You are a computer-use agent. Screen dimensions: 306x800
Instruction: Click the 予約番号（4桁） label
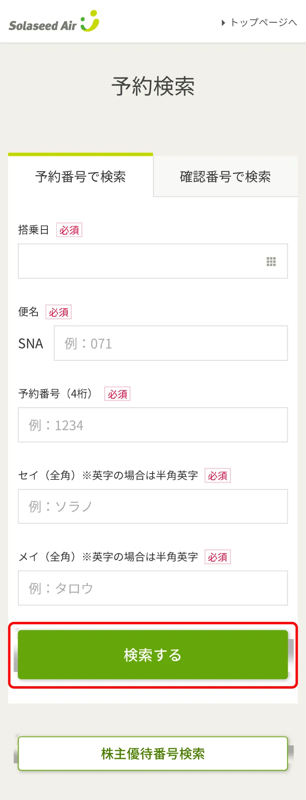[x=55, y=394]
